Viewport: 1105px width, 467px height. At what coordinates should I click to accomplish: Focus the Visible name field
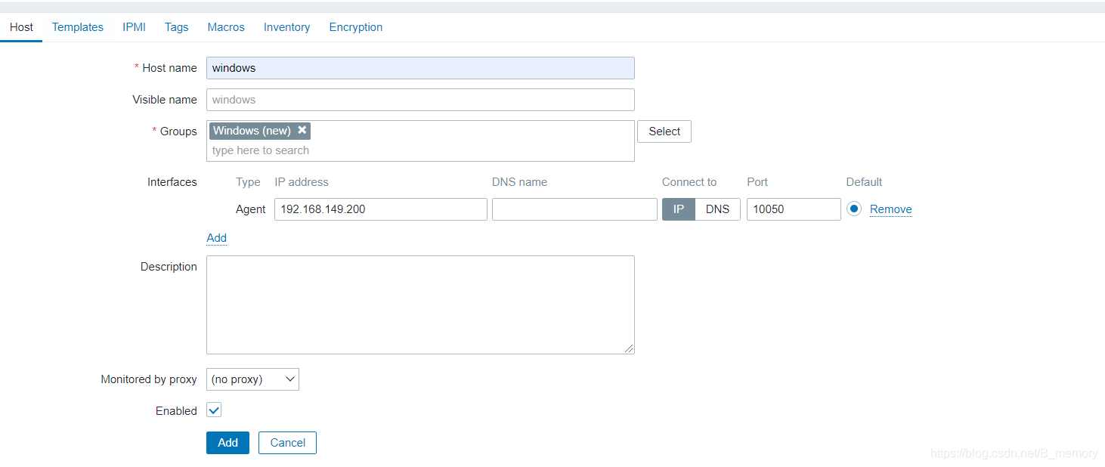pos(420,100)
